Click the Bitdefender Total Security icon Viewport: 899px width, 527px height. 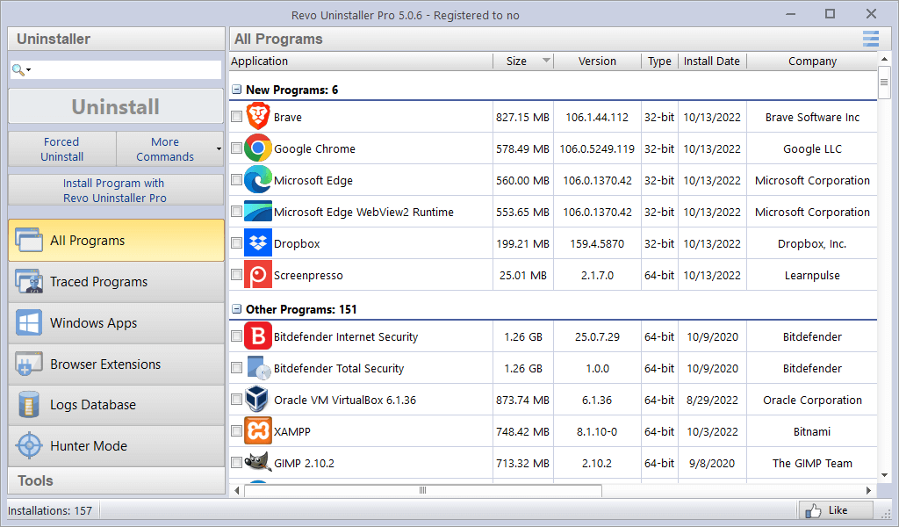pyautogui.click(x=258, y=367)
